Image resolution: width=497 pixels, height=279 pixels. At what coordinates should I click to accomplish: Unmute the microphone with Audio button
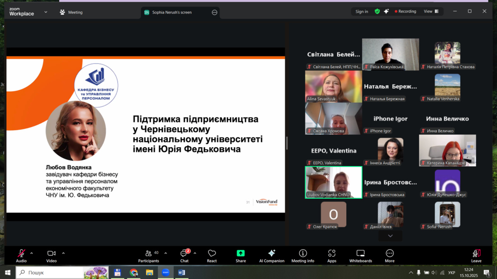tap(21, 255)
